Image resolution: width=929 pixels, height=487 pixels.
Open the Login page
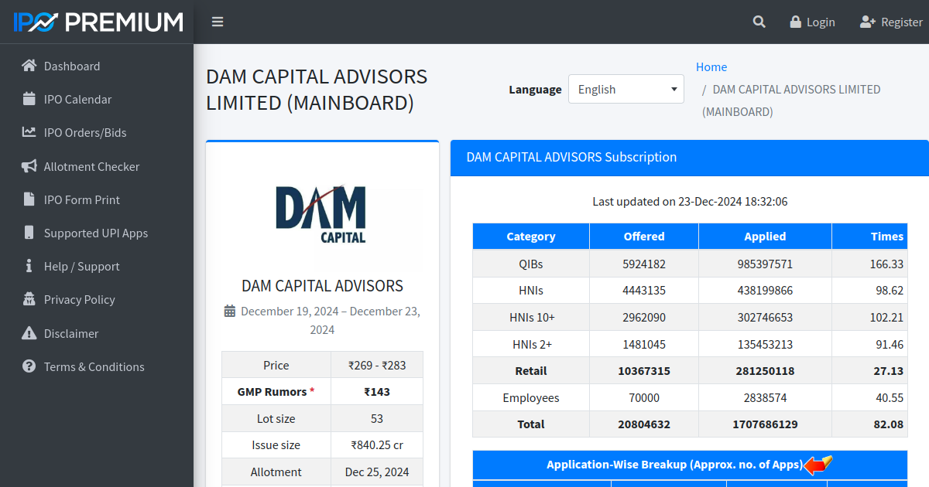812,22
